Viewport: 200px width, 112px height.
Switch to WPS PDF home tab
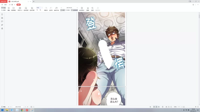pyautogui.click(x=4, y=1)
